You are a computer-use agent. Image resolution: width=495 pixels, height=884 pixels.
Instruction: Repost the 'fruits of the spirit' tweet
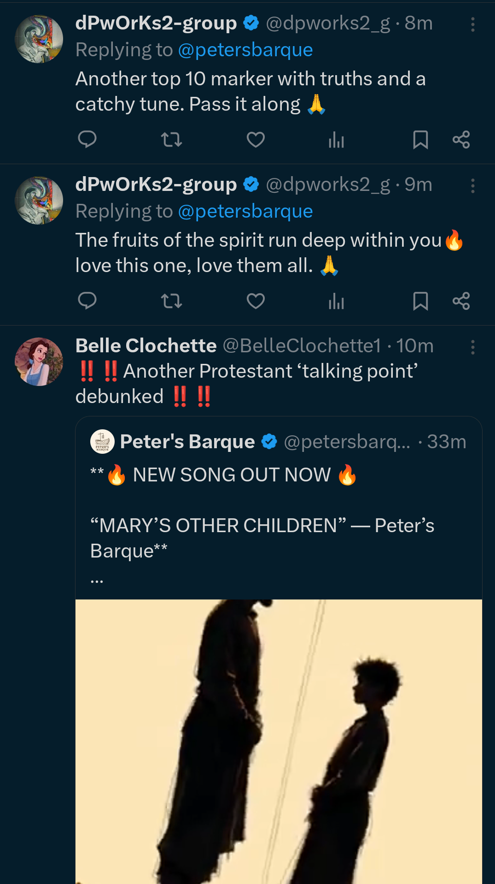[x=171, y=301]
